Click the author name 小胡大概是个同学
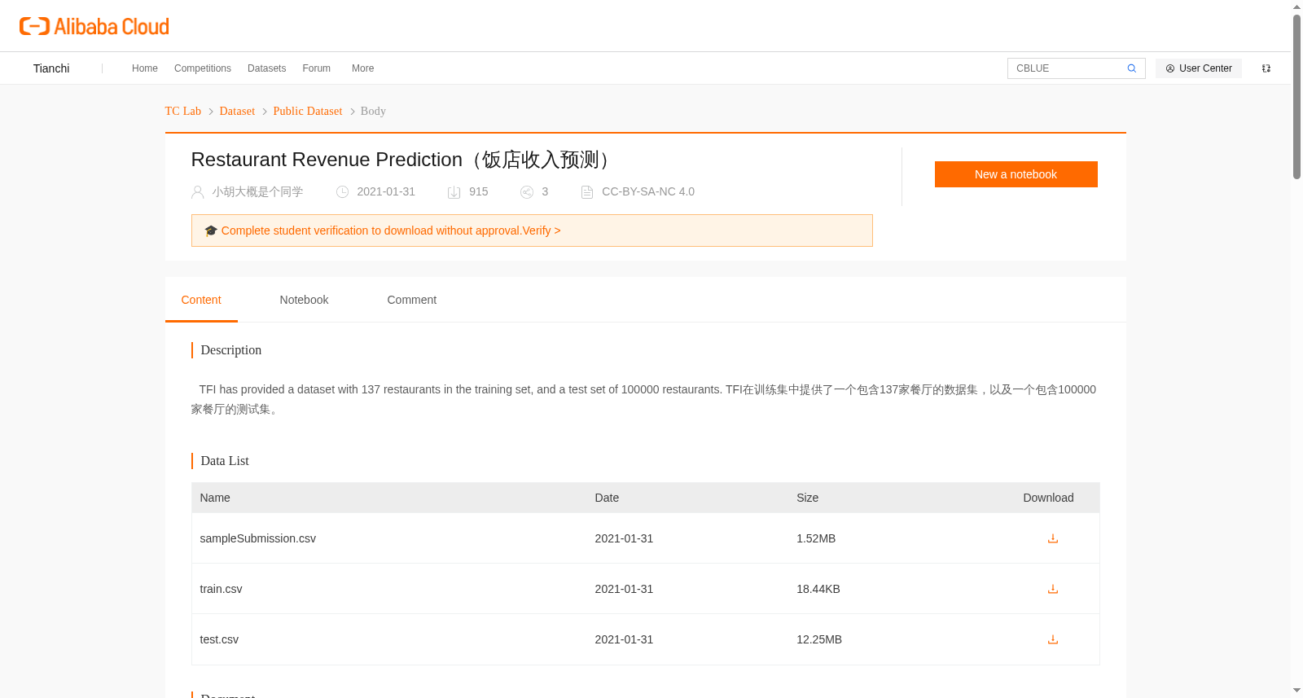Viewport: 1303px width, 698px height. click(x=257, y=192)
